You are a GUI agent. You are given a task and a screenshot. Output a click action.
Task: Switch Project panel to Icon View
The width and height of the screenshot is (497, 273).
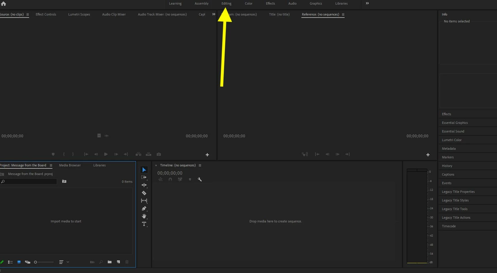pyautogui.click(x=19, y=262)
